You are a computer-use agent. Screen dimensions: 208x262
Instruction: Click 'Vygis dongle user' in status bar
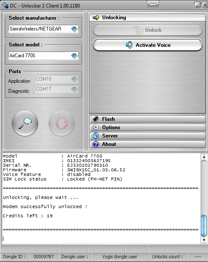[120, 257]
